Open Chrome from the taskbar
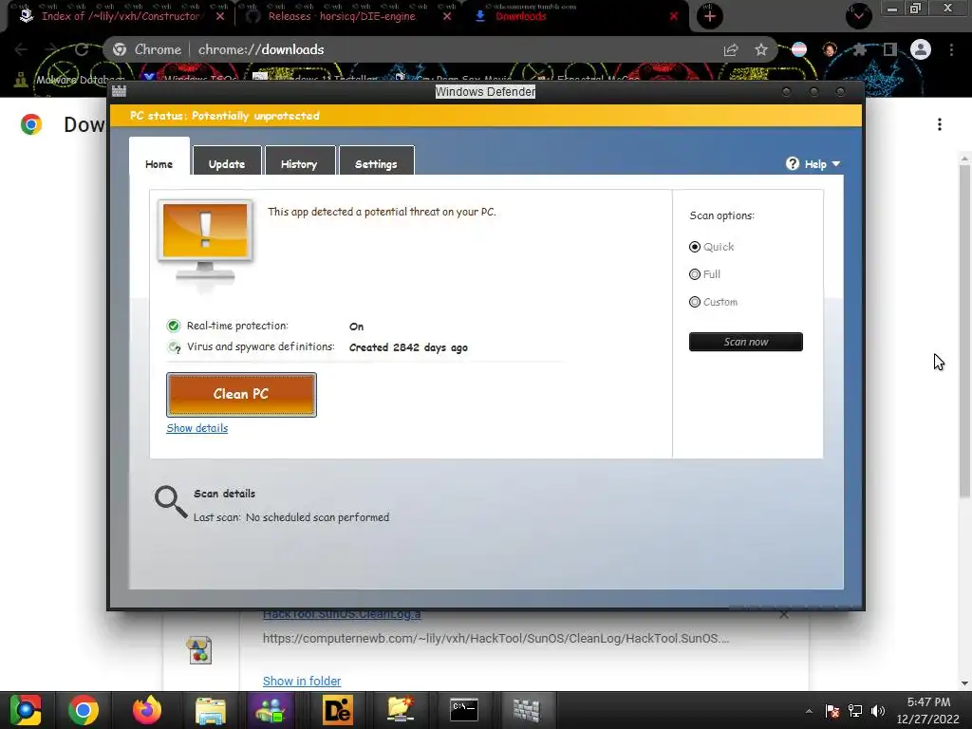Image resolution: width=972 pixels, height=729 pixels. (x=84, y=710)
